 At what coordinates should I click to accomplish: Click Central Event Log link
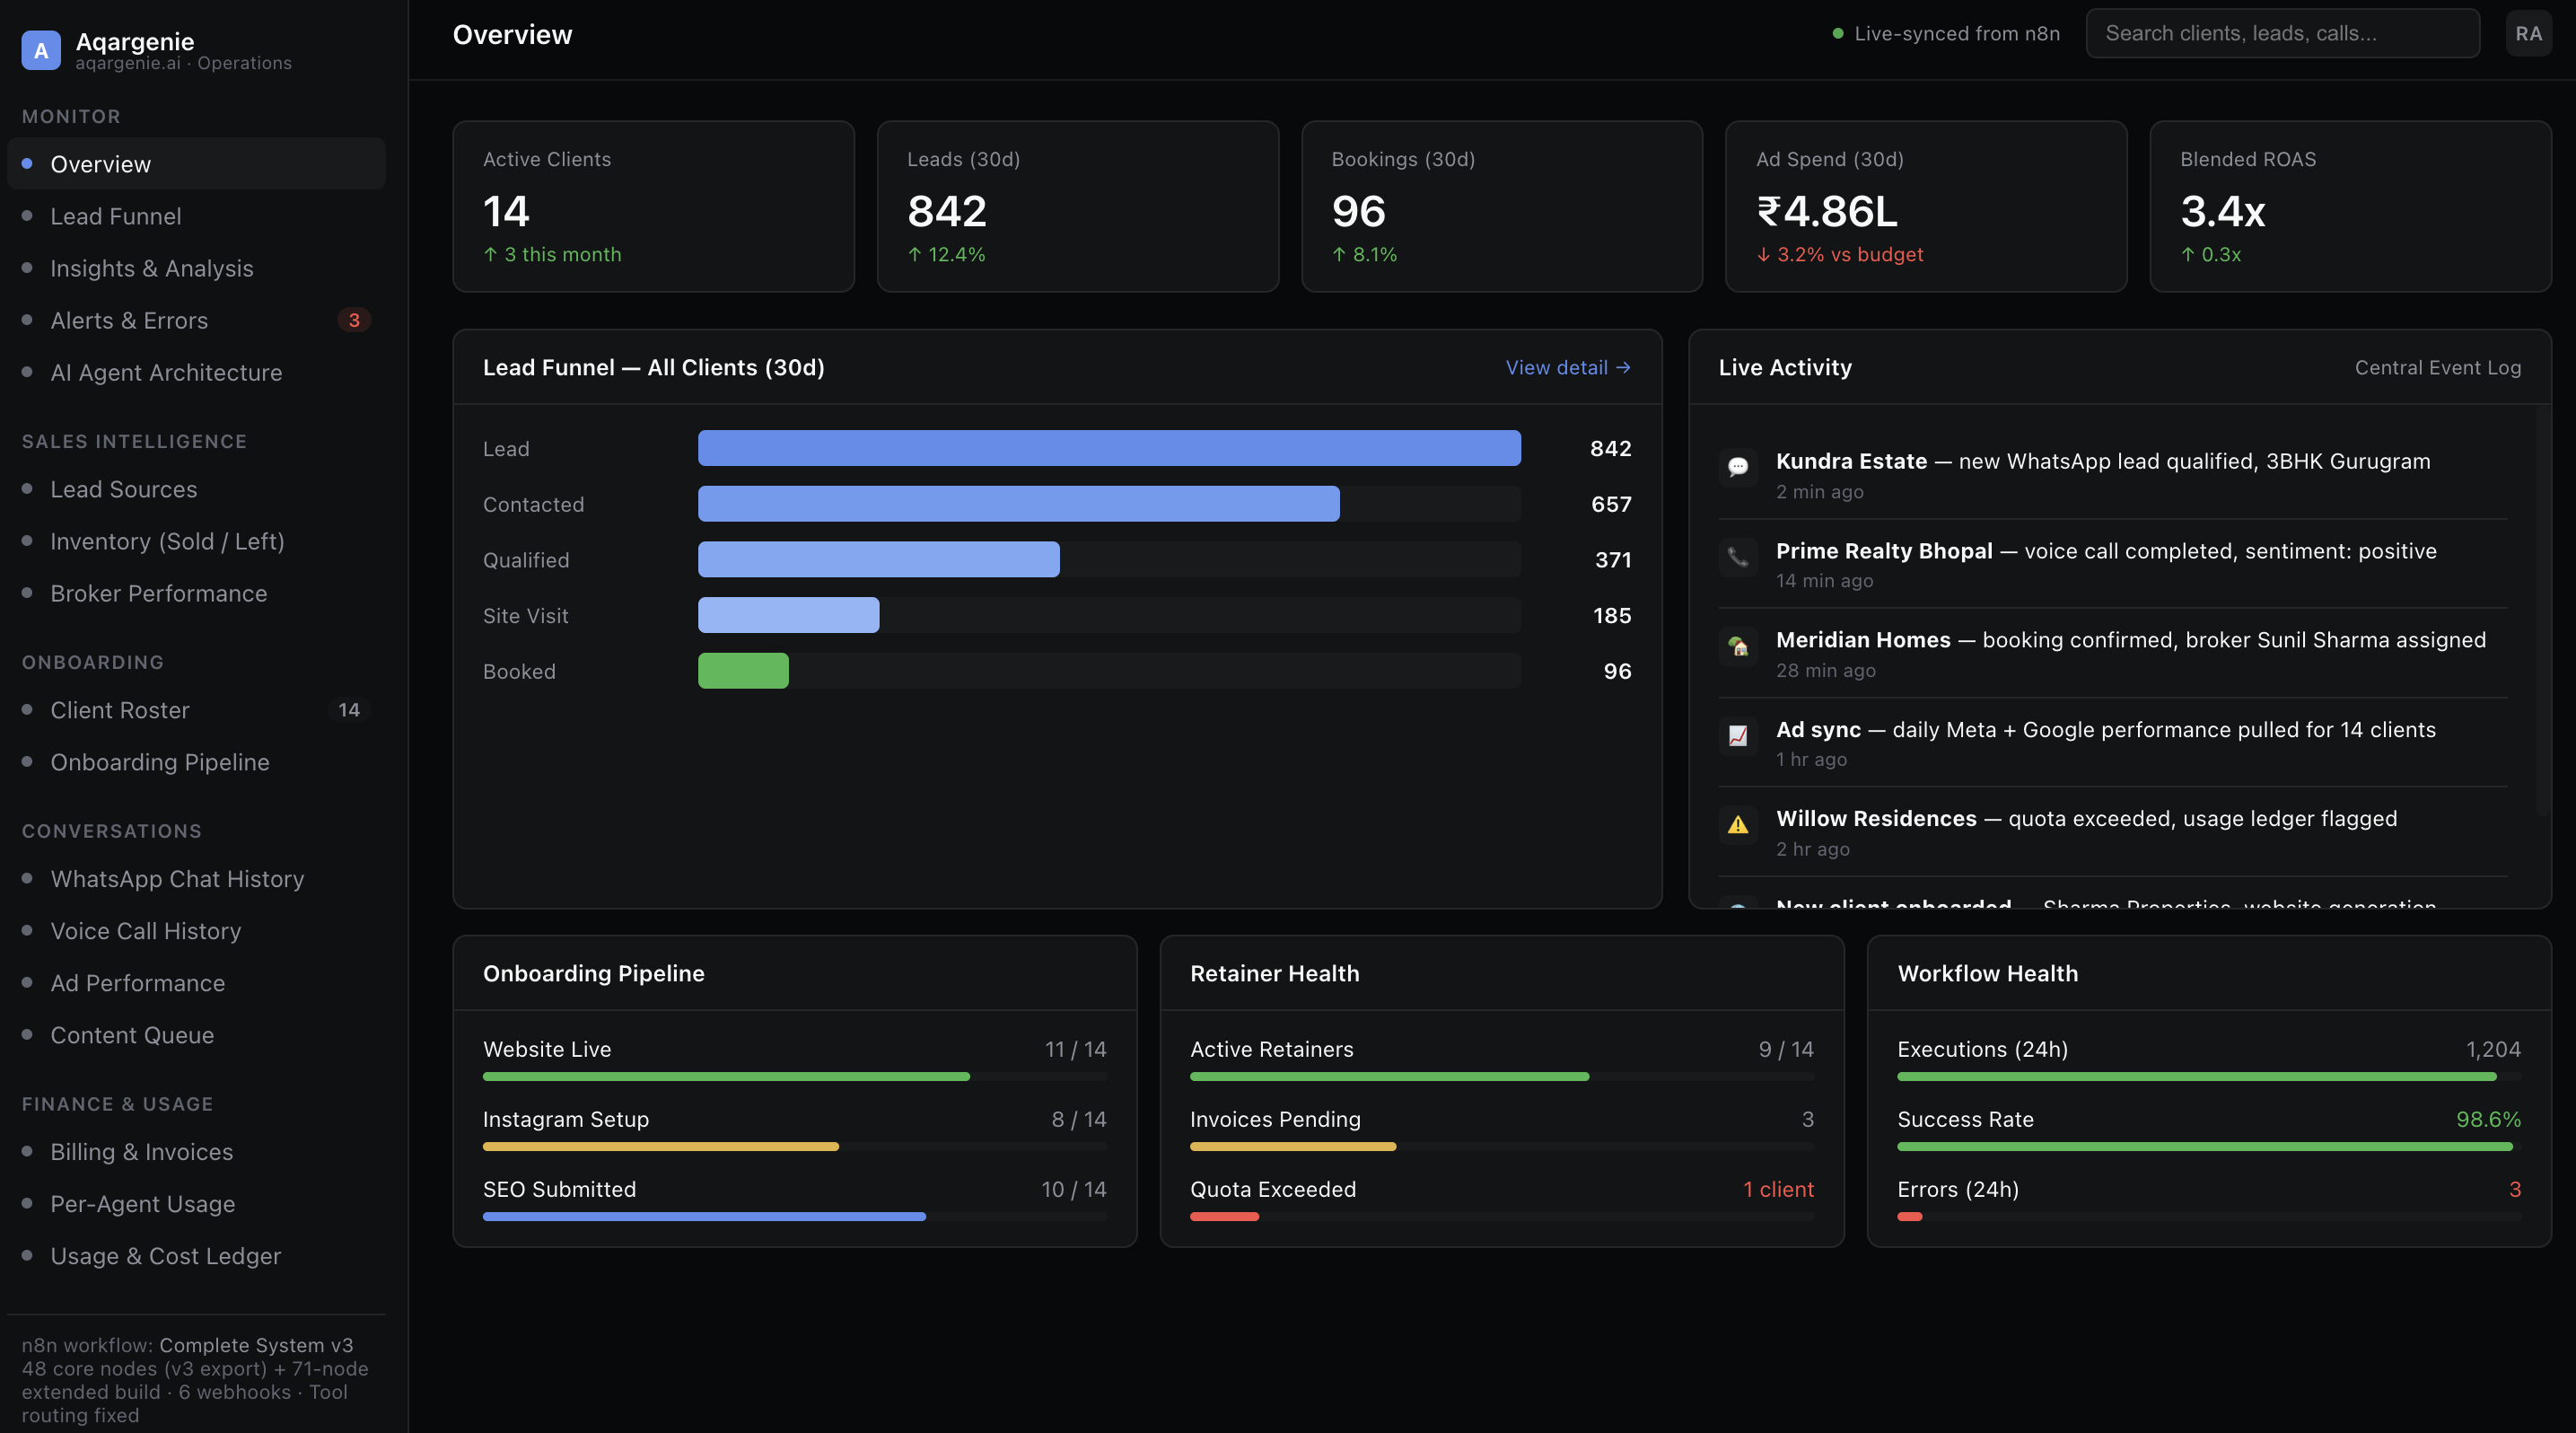coord(2437,368)
